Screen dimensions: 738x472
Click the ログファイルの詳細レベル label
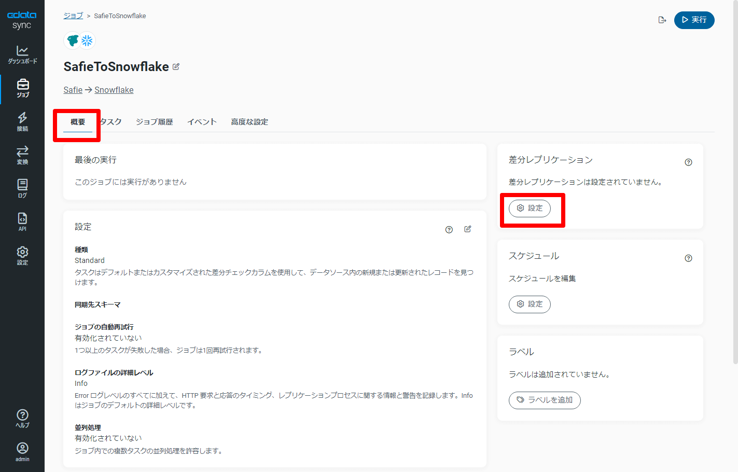114,372
